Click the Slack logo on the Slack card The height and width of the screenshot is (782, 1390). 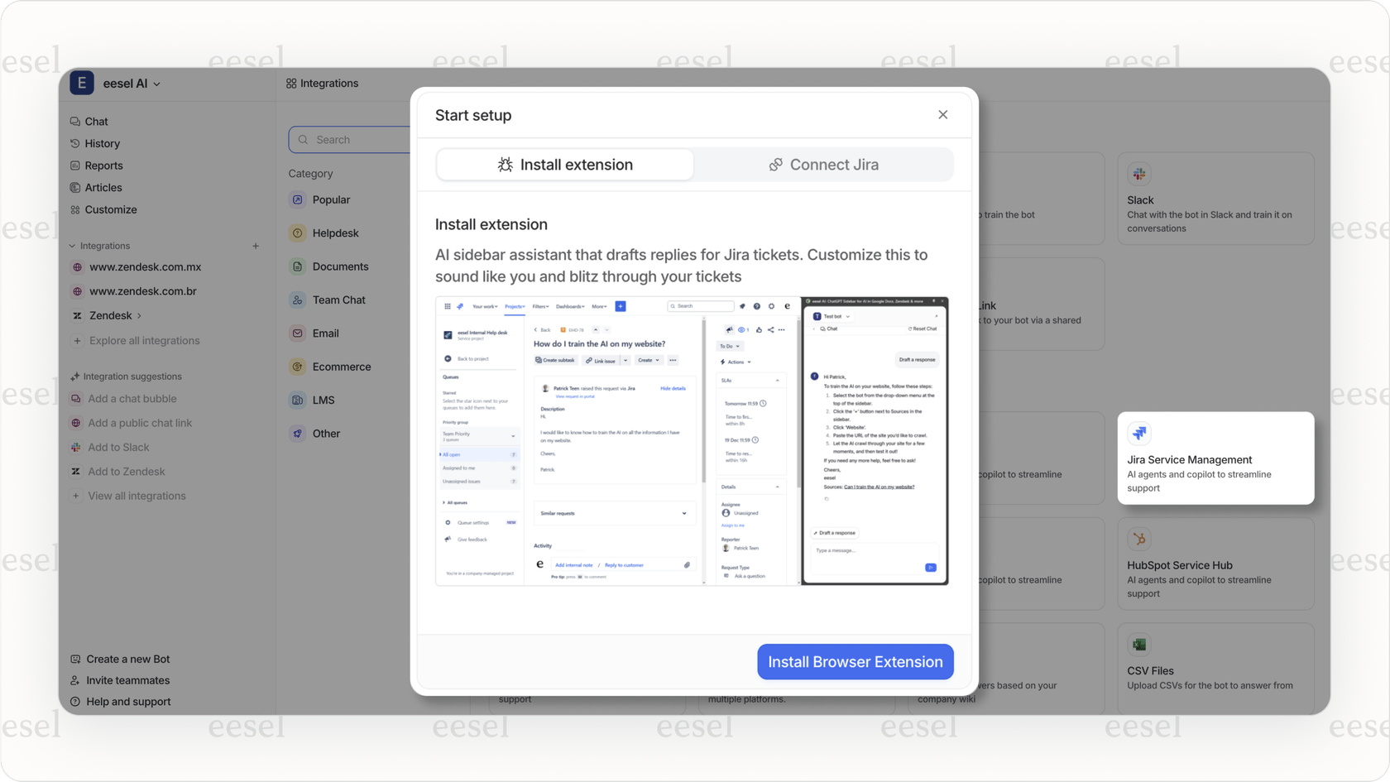[x=1139, y=174]
